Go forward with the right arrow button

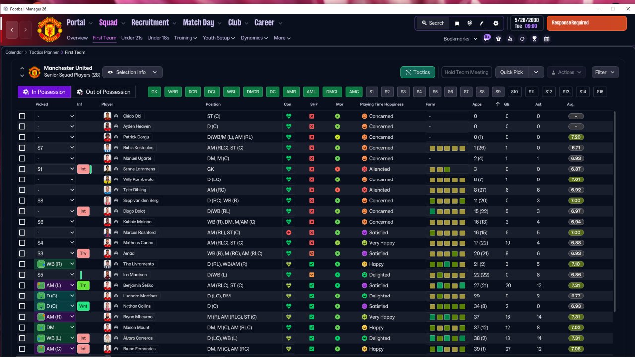coord(25,30)
